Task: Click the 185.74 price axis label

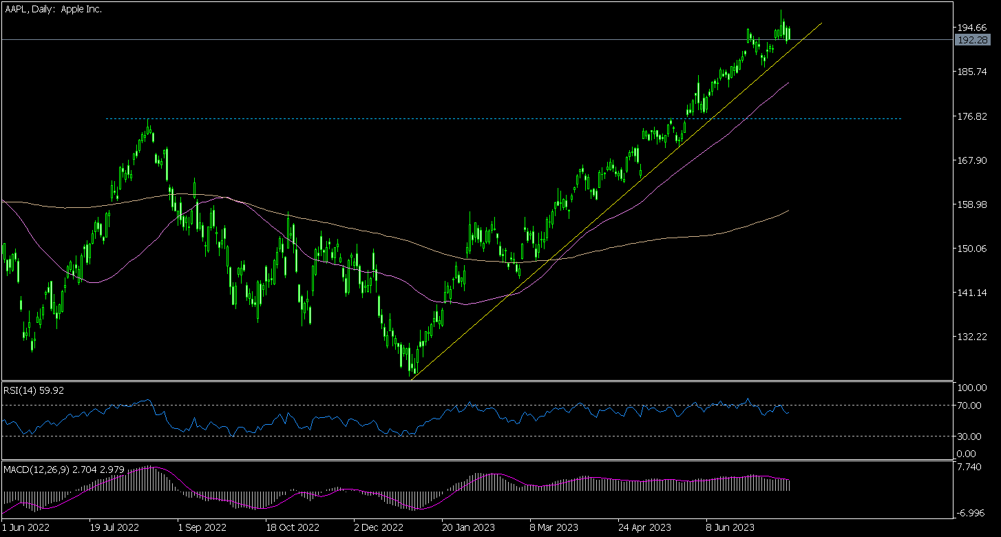Action: tap(971, 72)
